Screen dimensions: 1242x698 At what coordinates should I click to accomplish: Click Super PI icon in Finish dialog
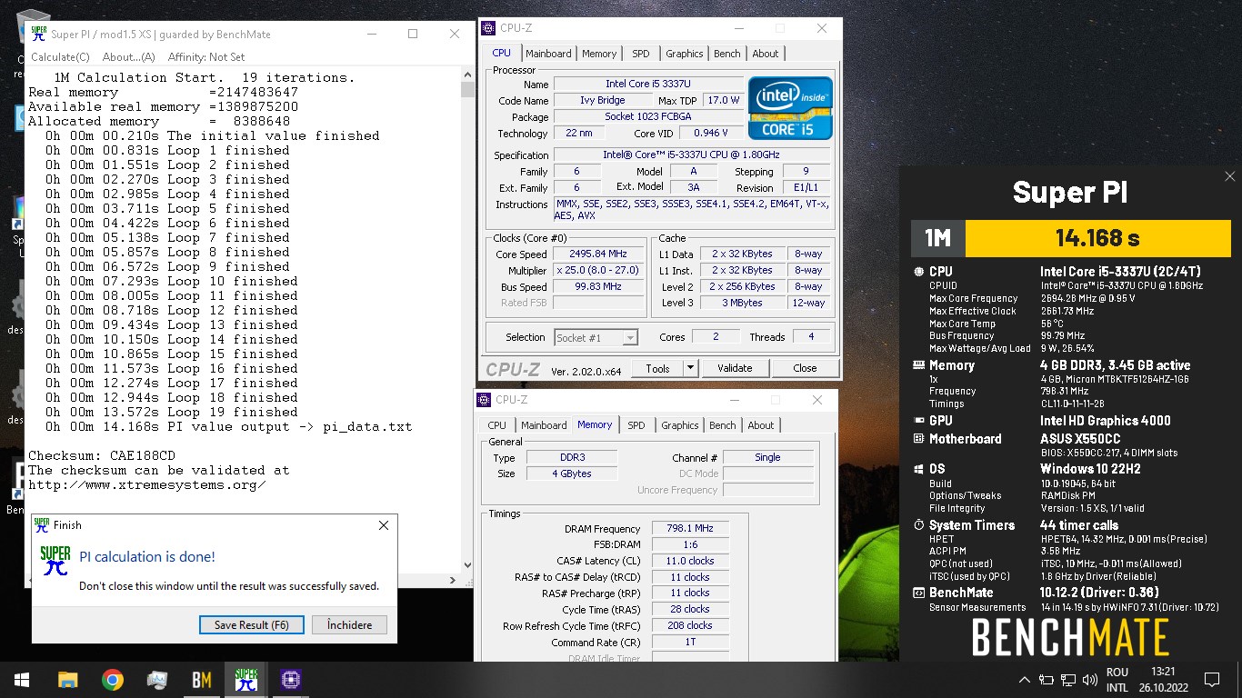55,562
